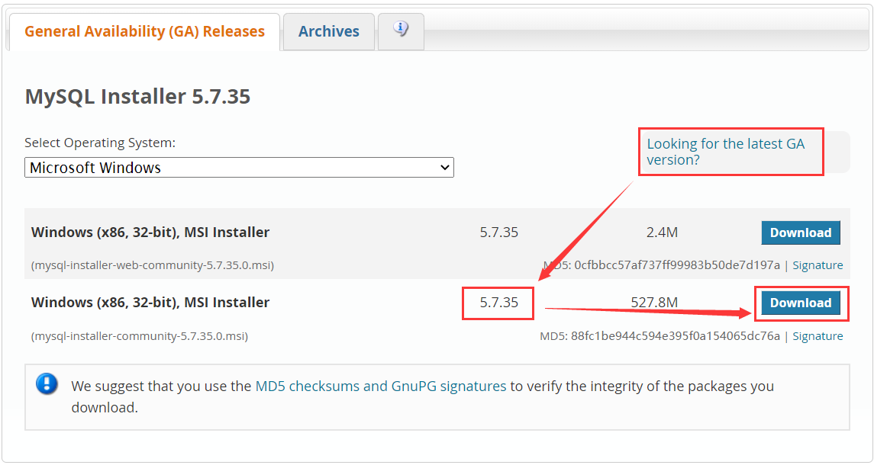The image size is (874, 465).
Task: Open the Archives tab
Action: point(328,32)
